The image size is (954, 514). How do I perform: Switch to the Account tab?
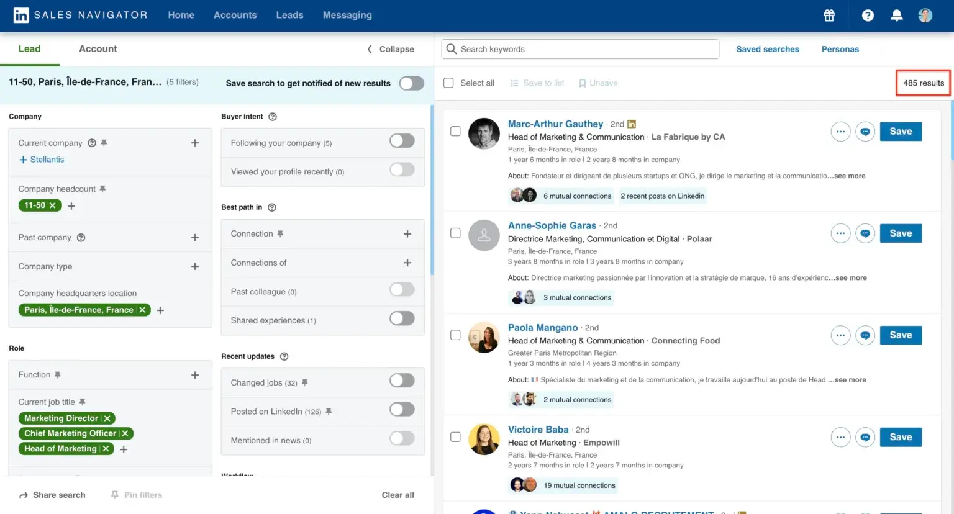98,49
